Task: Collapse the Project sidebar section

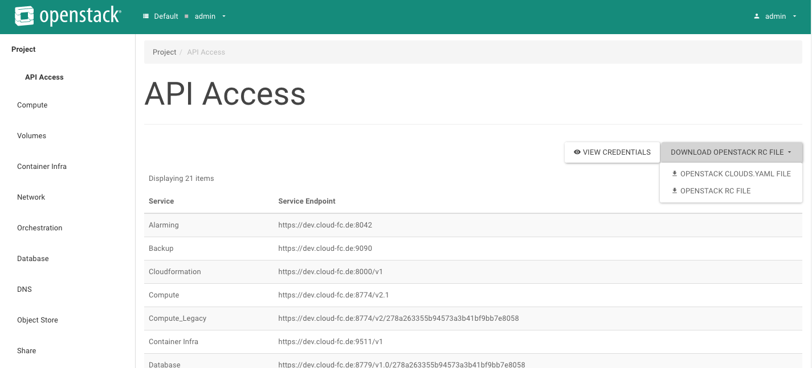Action: 24,49
